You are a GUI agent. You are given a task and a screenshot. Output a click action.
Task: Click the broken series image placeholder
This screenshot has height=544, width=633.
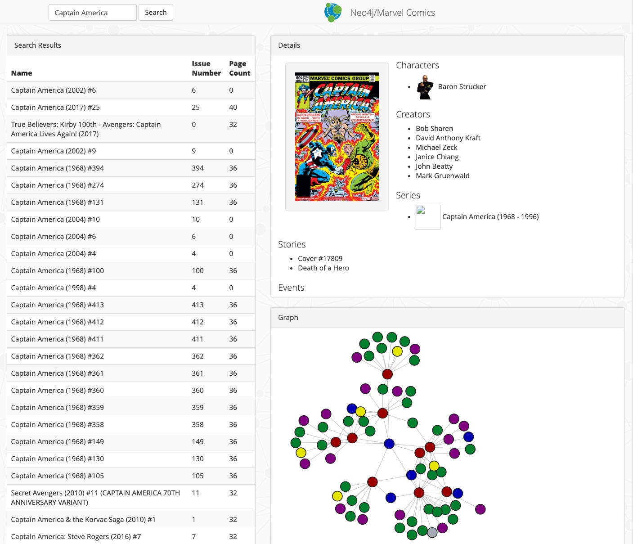428,217
